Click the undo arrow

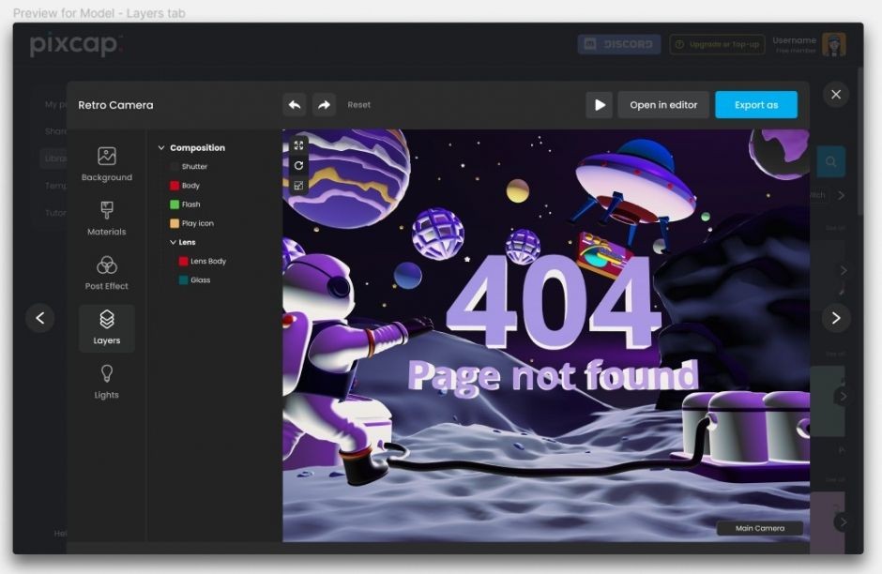295,105
